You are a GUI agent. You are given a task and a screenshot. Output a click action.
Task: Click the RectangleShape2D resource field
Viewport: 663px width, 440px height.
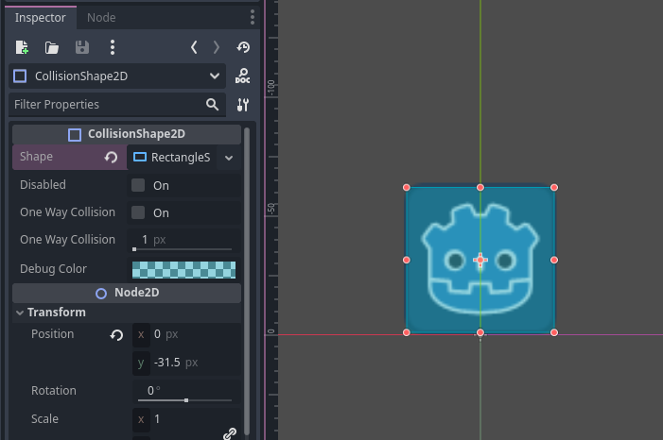pos(172,158)
